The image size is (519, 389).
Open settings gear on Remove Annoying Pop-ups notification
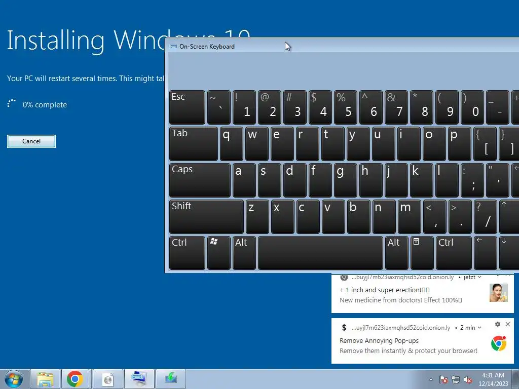(498, 324)
